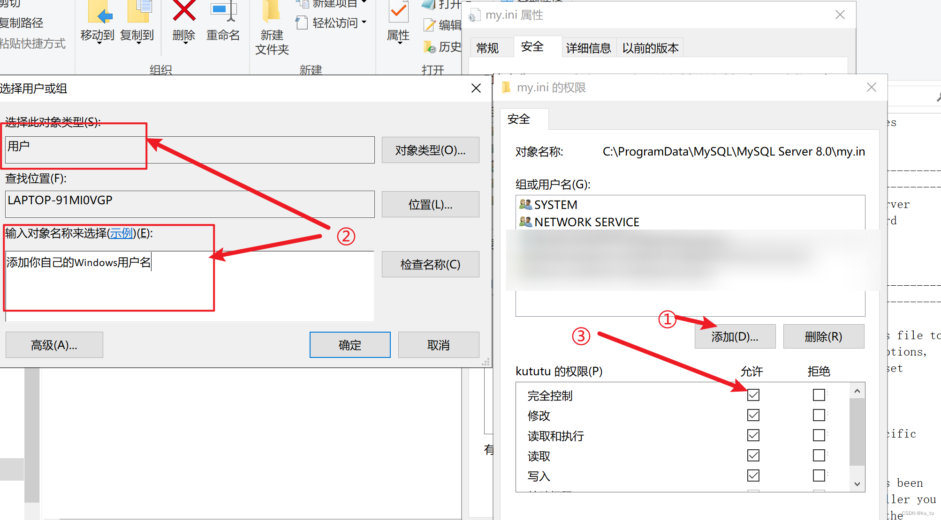Switch to the Details tab
The height and width of the screenshot is (520, 941).
click(588, 48)
